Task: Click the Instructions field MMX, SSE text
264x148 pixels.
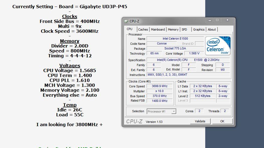Action: click(x=188, y=75)
